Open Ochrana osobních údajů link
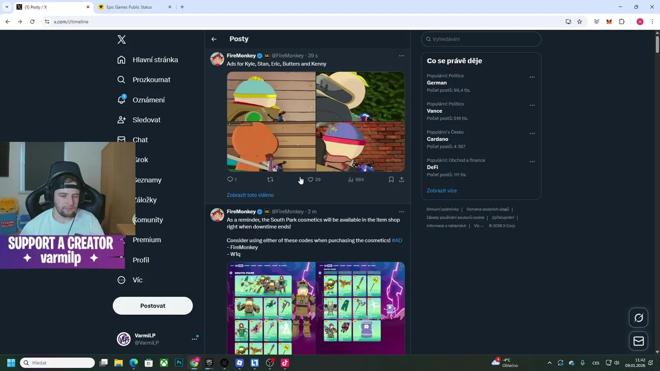The width and height of the screenshot is (660, 371). pyautogui.click(x=488, y=209)
